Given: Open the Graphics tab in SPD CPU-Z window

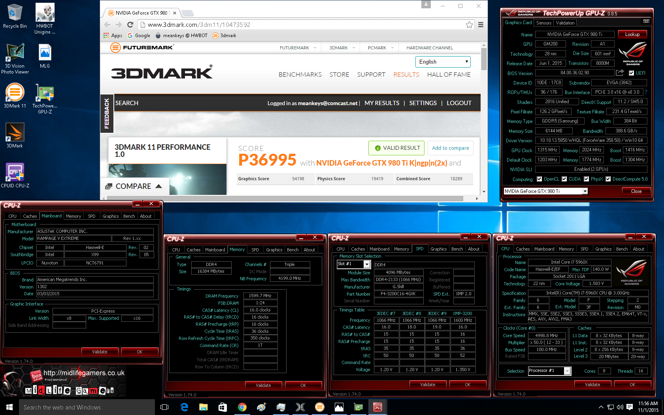Looking at the screenshot, I should click(438, 249).
